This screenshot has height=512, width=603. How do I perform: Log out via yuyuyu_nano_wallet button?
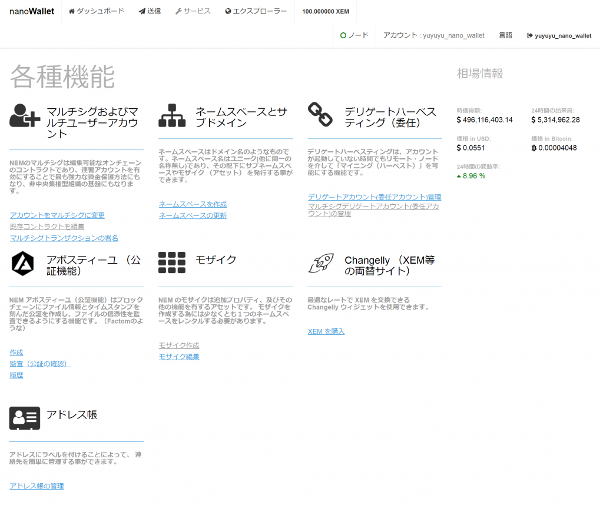tap(559, 35)
